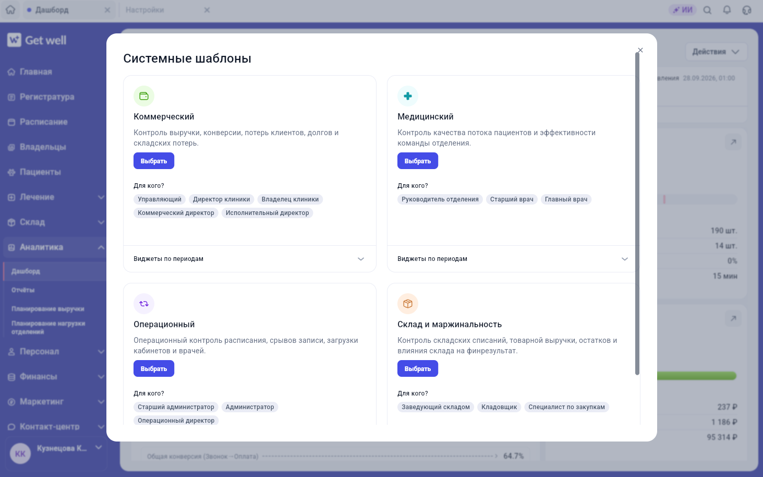
Task: Close the Настройки tab
Action: click(207, 10)
